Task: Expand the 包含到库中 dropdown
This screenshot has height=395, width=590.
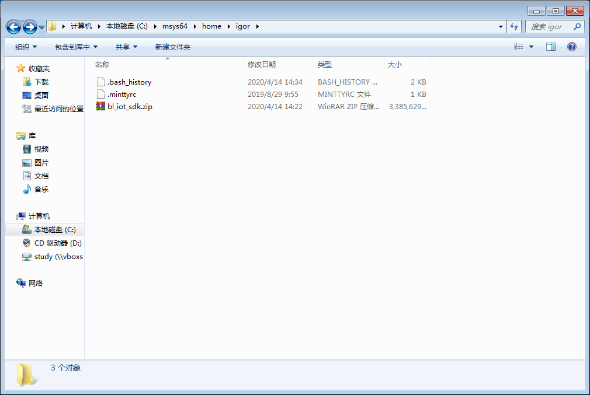Action: (76, 47)
